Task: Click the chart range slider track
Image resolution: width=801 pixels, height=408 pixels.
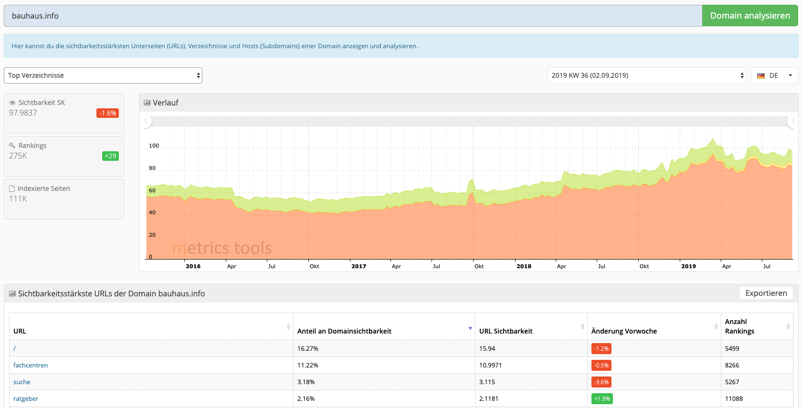Action: (x=469, y=122)
